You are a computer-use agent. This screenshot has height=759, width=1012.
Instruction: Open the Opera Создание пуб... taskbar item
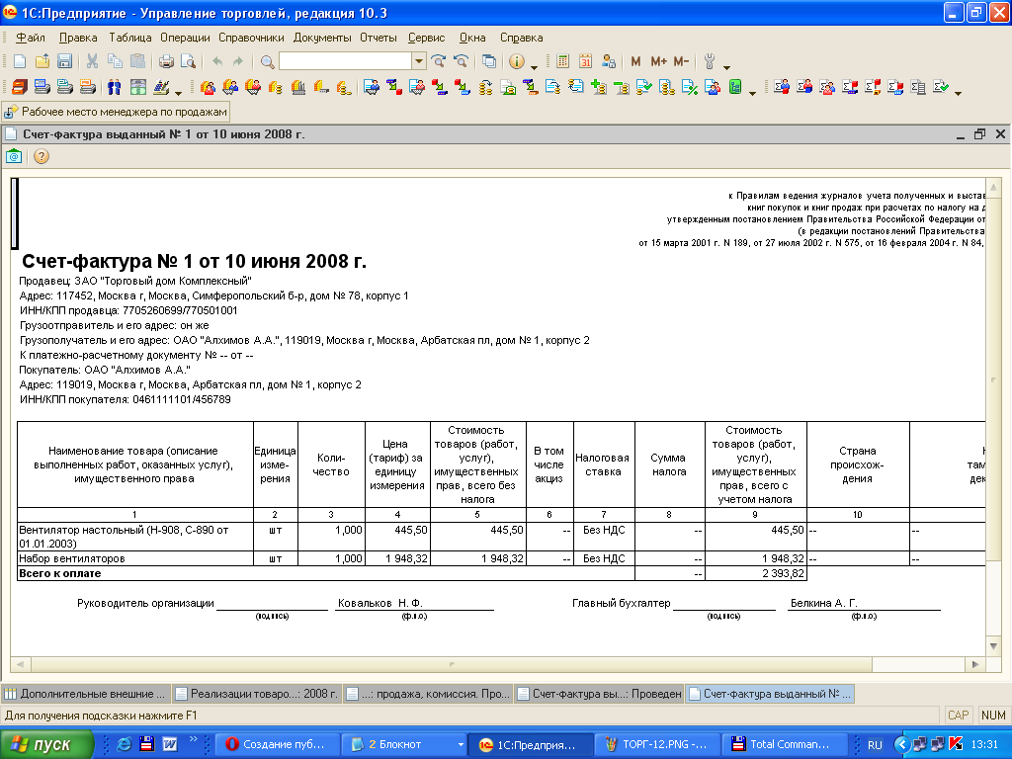(277, 744)
